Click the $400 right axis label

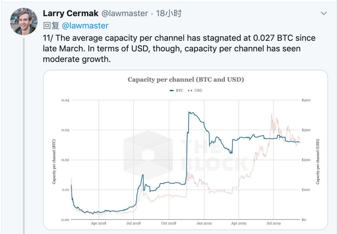(306, 100)
